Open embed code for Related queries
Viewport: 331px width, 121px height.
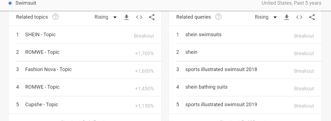[299, 17]
